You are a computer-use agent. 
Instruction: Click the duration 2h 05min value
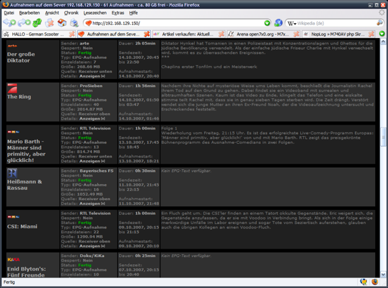145,43
